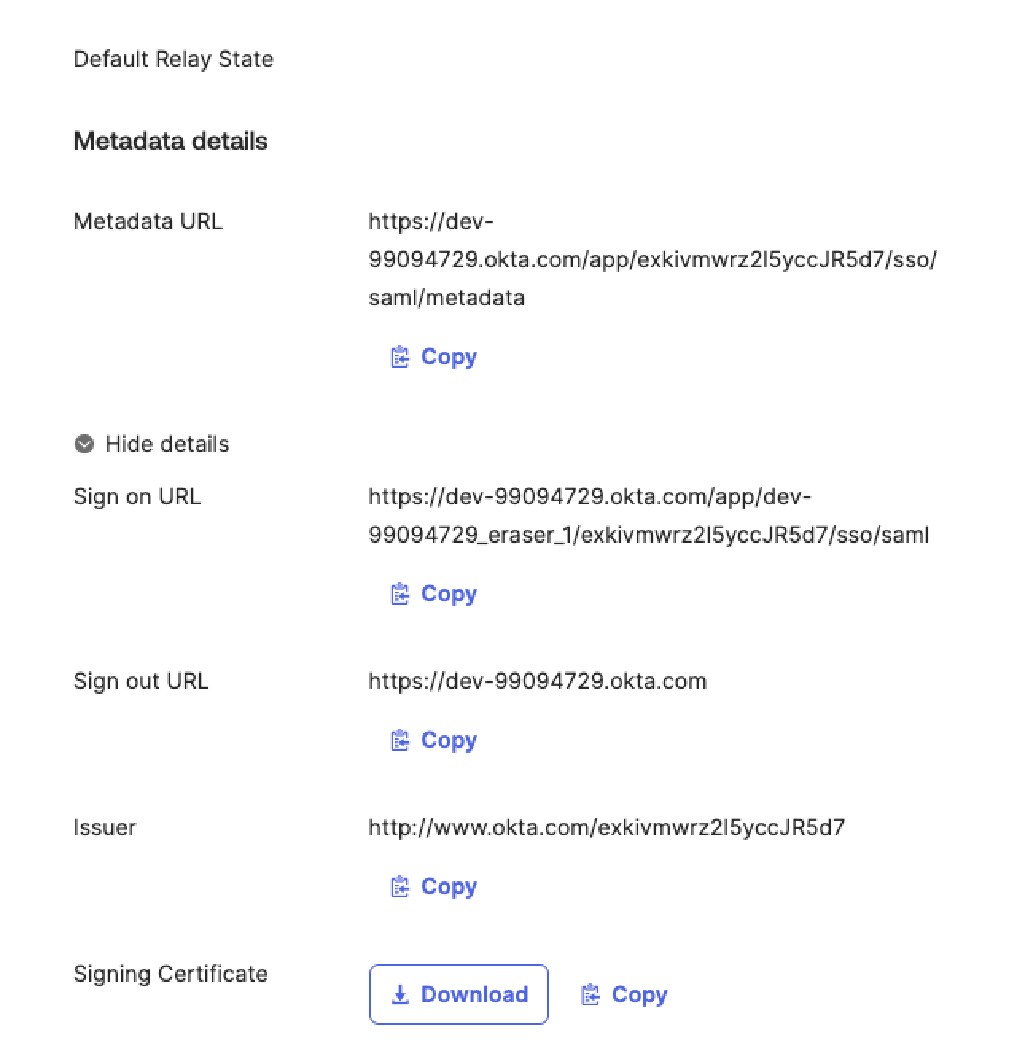This screenshot has width=1017, height=1058.
Task: Click the Issuer value http://www.okta.com/exkivmwrz2I5yccJR5d7
Action: coord(606,827)
